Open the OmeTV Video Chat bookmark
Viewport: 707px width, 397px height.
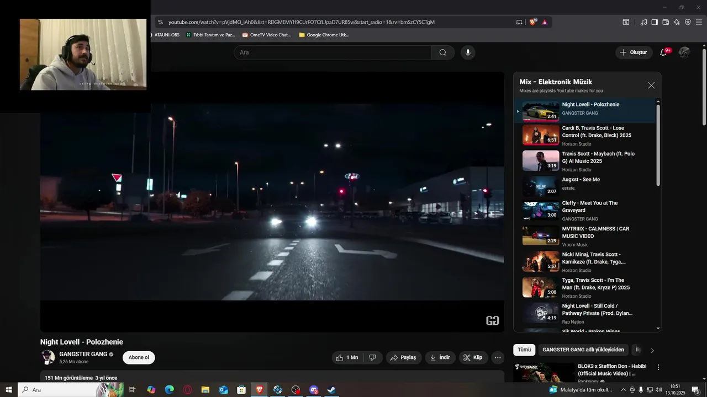click(x=267, y=35)
